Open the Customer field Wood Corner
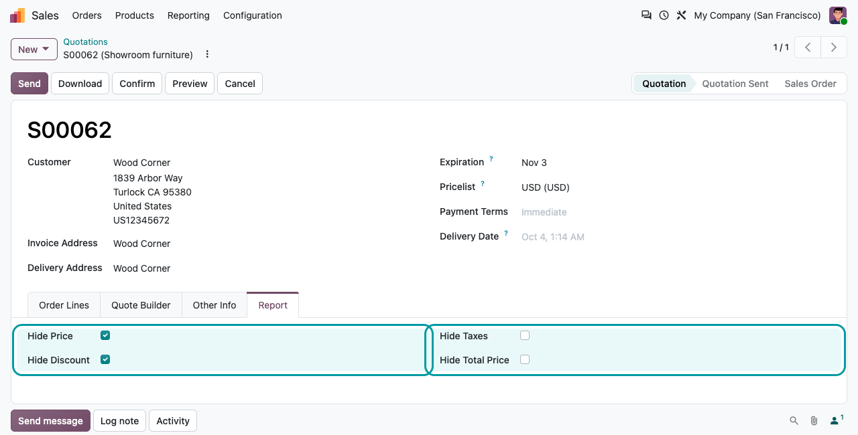 142,163
